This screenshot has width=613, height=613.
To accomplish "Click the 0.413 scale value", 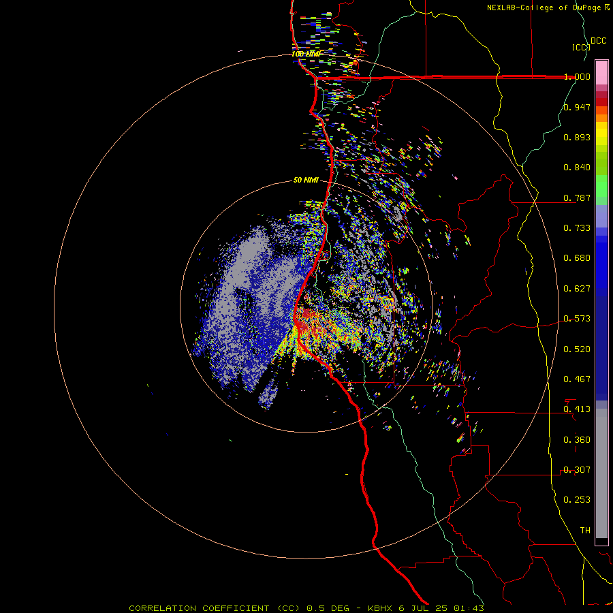I will pyautogui.click(x=577, y=409).
